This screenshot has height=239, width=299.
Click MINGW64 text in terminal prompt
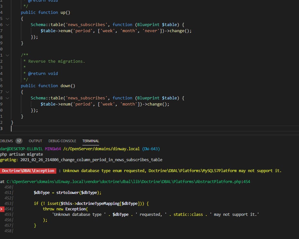click(x=53, y=149)
